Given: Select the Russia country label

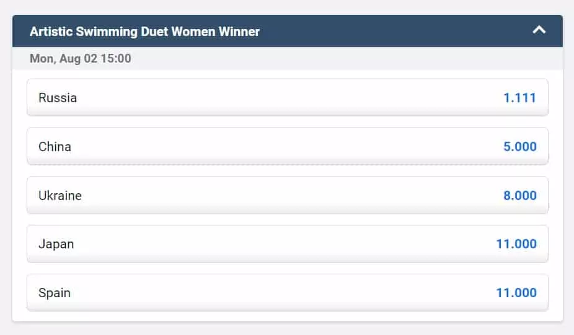Looking at the screenshot, I should [58, 98].
